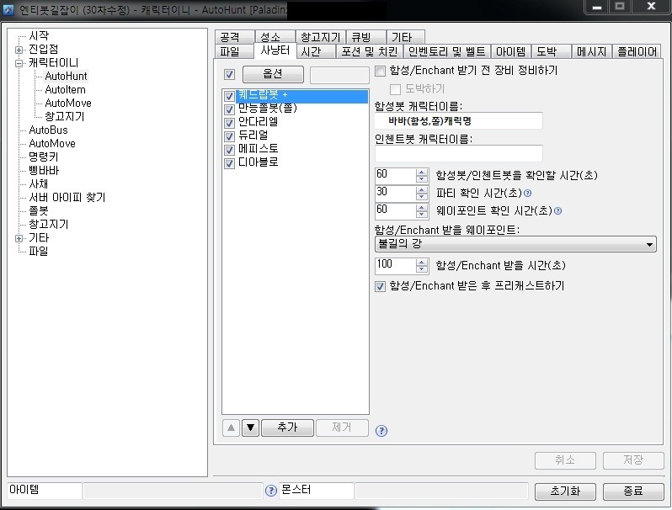Open the 합성/Enchant 받을 웨이포인트 dropdown
This screenshot has height=510, width=672.
(515, 244)
